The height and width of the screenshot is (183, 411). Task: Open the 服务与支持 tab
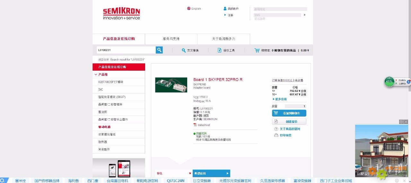[171, 39]
